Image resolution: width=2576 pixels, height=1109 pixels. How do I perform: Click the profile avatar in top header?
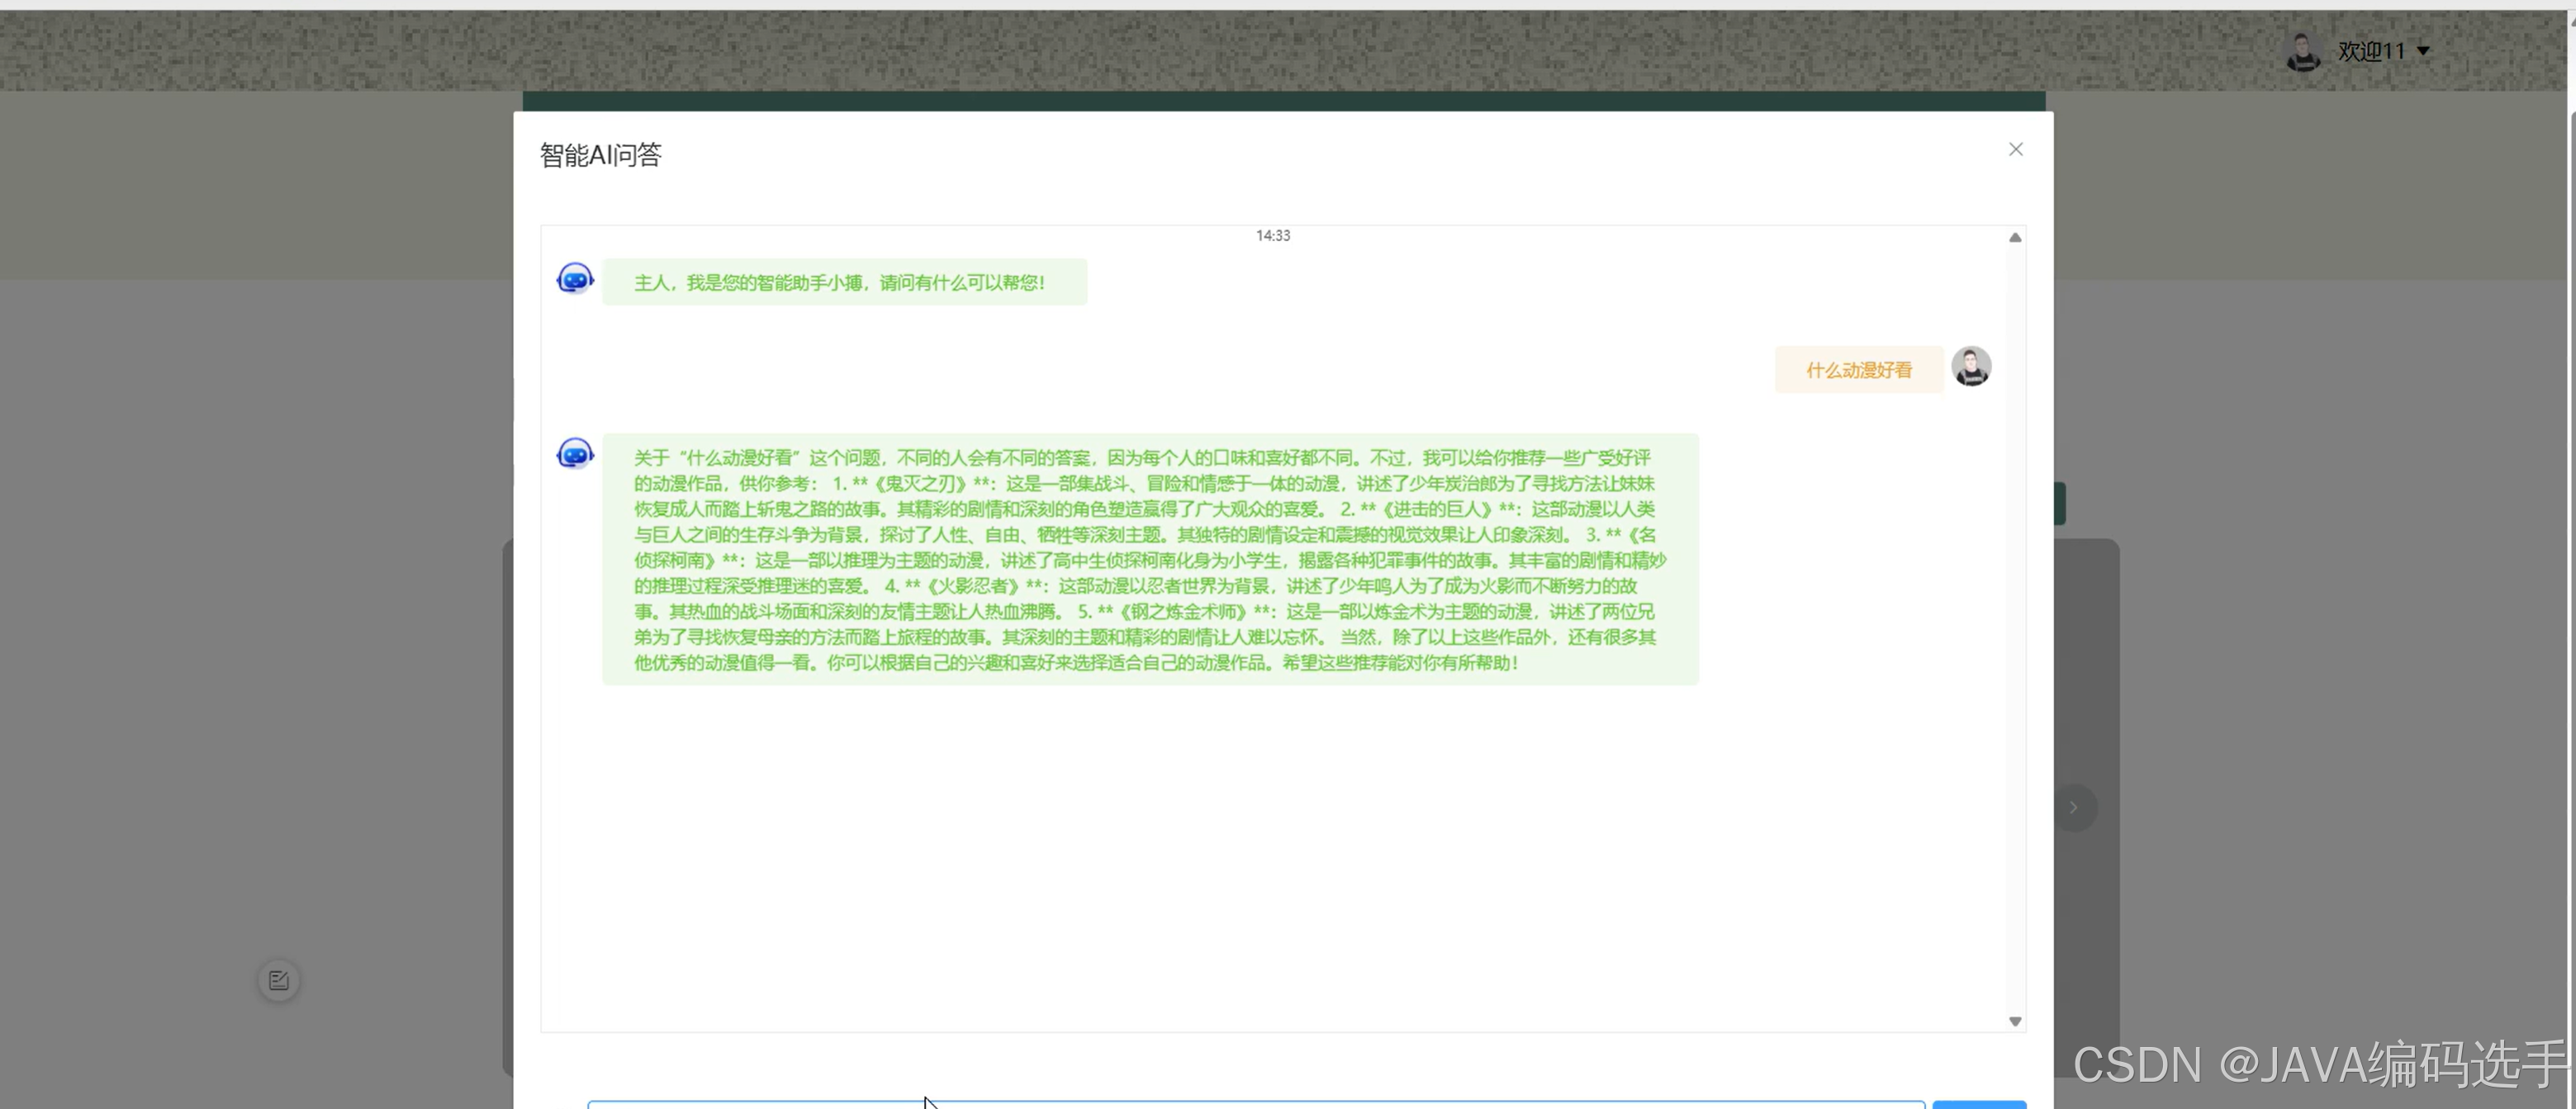(x=2303, y=51)
